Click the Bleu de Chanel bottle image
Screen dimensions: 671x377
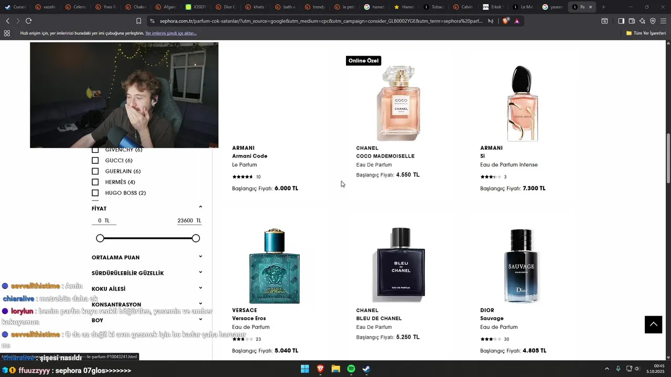pos(398,265)
